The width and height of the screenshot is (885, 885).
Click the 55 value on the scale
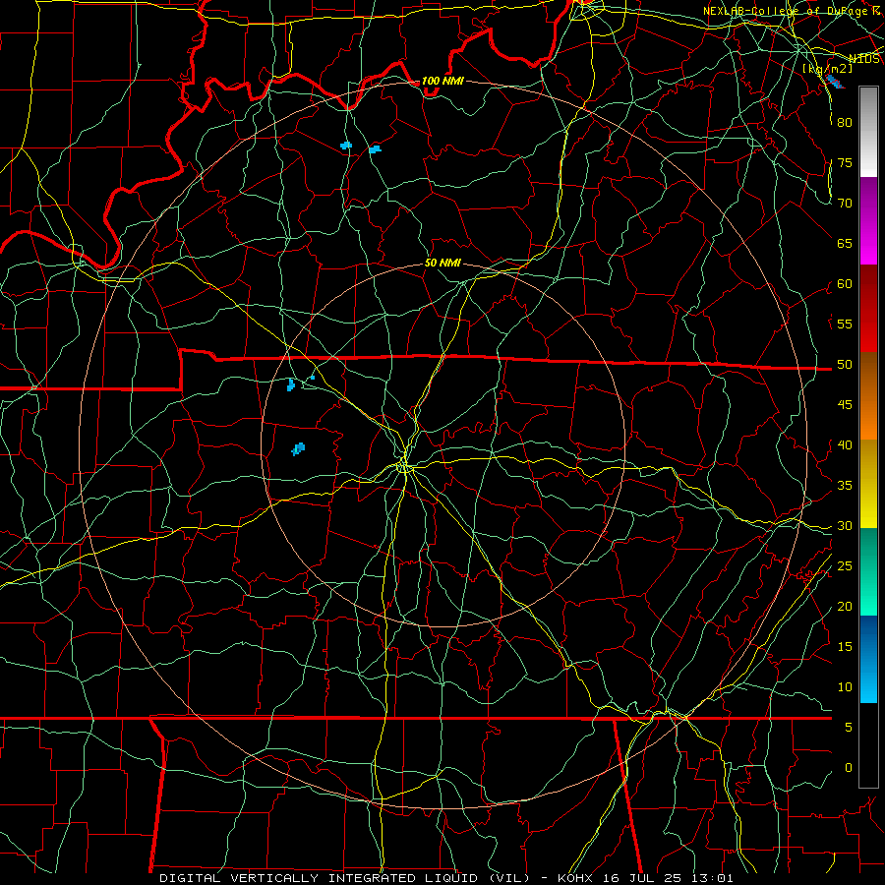[845, 324]
